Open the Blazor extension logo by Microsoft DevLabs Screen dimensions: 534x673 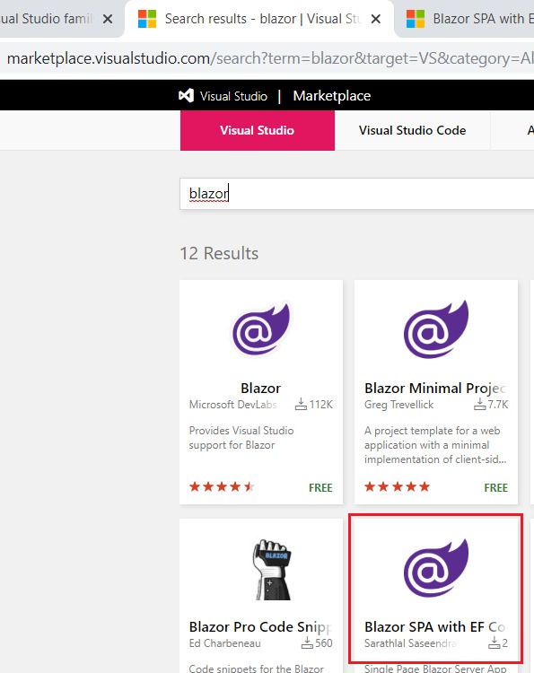click(260, 329)
